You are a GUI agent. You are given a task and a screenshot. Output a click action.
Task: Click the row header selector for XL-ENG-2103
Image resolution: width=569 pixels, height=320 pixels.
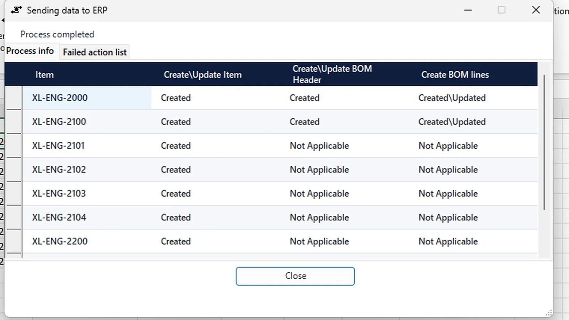(x=14, y=193)
